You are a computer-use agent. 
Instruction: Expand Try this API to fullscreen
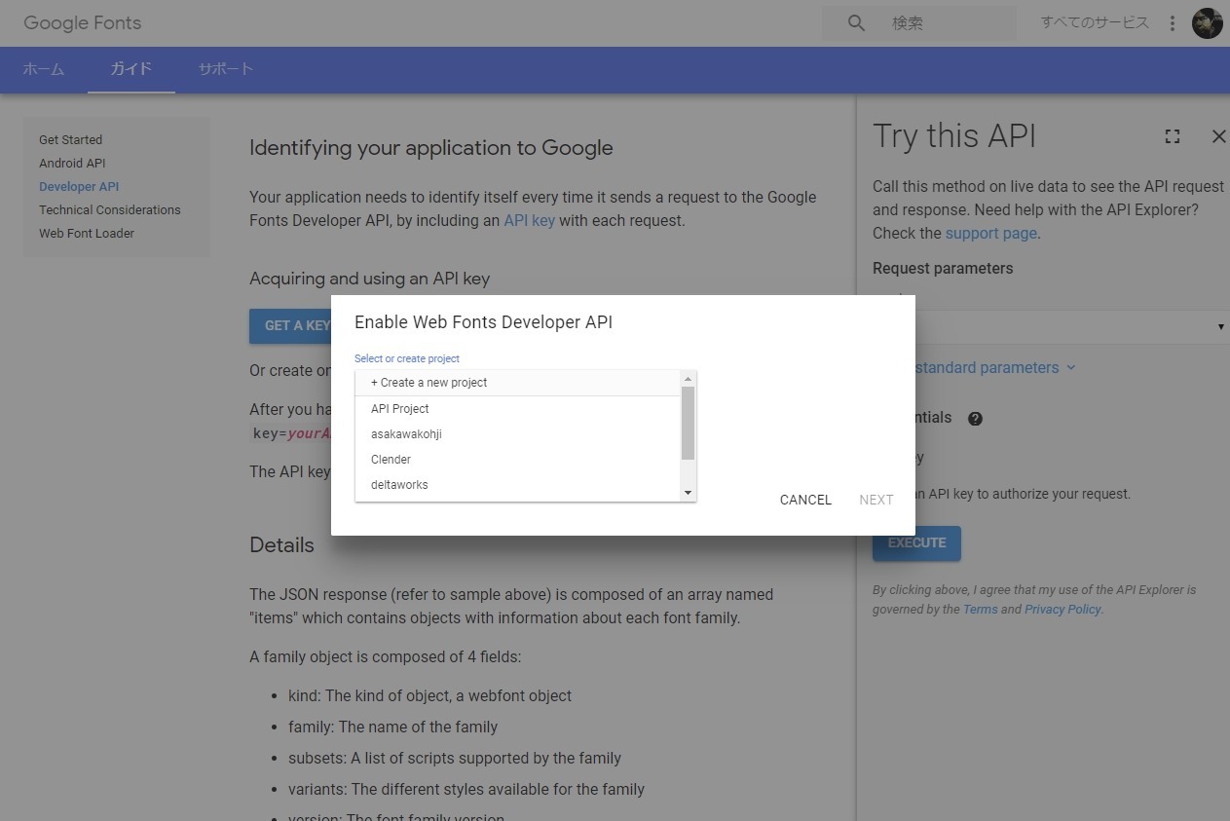(x=1173, y=136)
